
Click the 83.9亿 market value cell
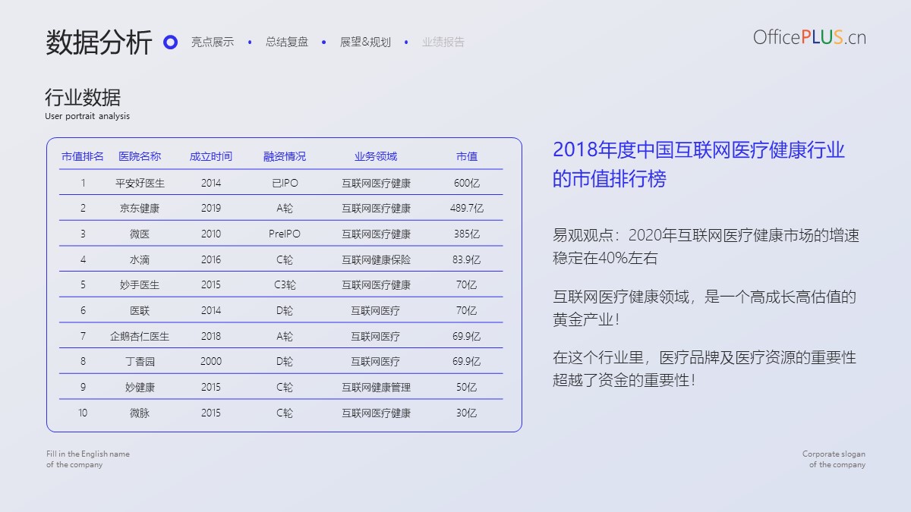pyautogui.click(x=467, y=259)
